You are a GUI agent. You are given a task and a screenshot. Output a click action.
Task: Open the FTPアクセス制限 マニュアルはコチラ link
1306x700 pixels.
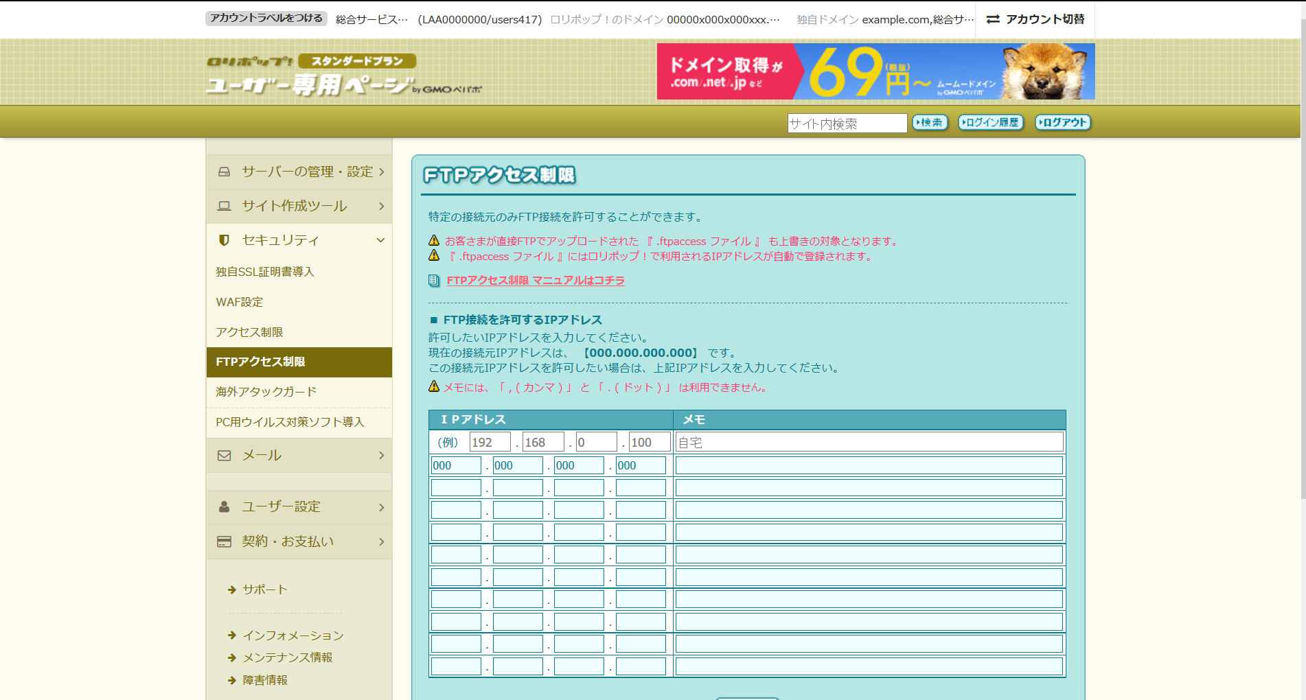pyautogui.click(x=536, y=281)
